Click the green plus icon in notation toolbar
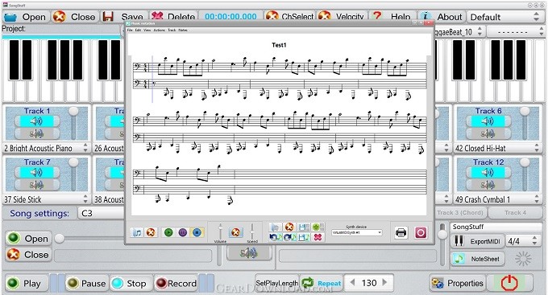The width and height of the screenshot is (548, 295). [318, 227]
